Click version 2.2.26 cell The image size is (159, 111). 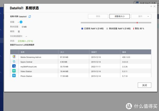pos(125,67)
